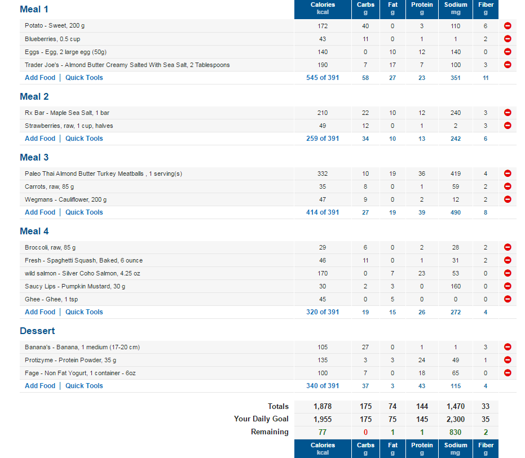Delete the Blueberries row in Meal 1

pos(508,39)
